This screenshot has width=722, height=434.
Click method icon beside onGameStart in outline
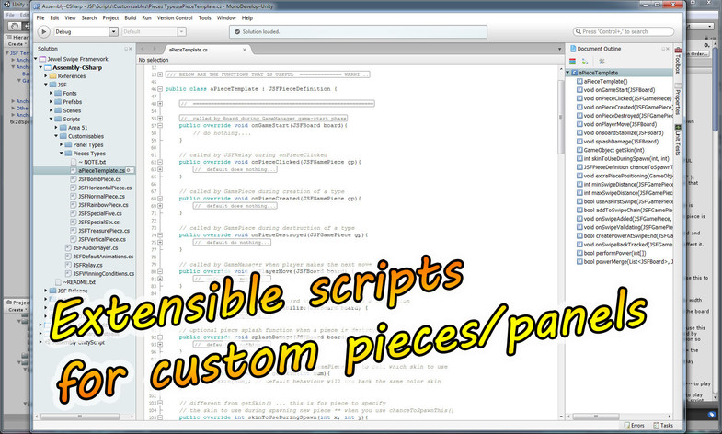pyautogui.click(x=579, y=90)
